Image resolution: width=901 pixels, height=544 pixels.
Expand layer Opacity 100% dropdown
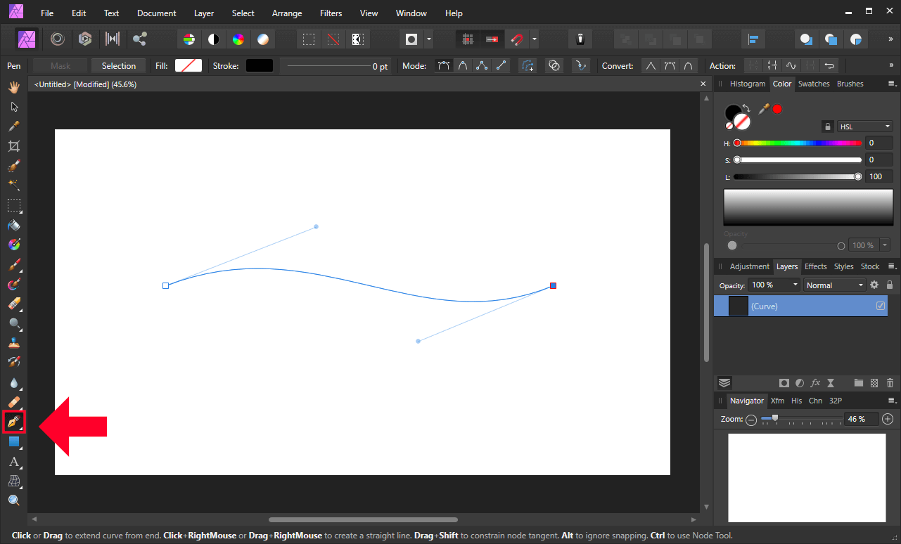795,285
